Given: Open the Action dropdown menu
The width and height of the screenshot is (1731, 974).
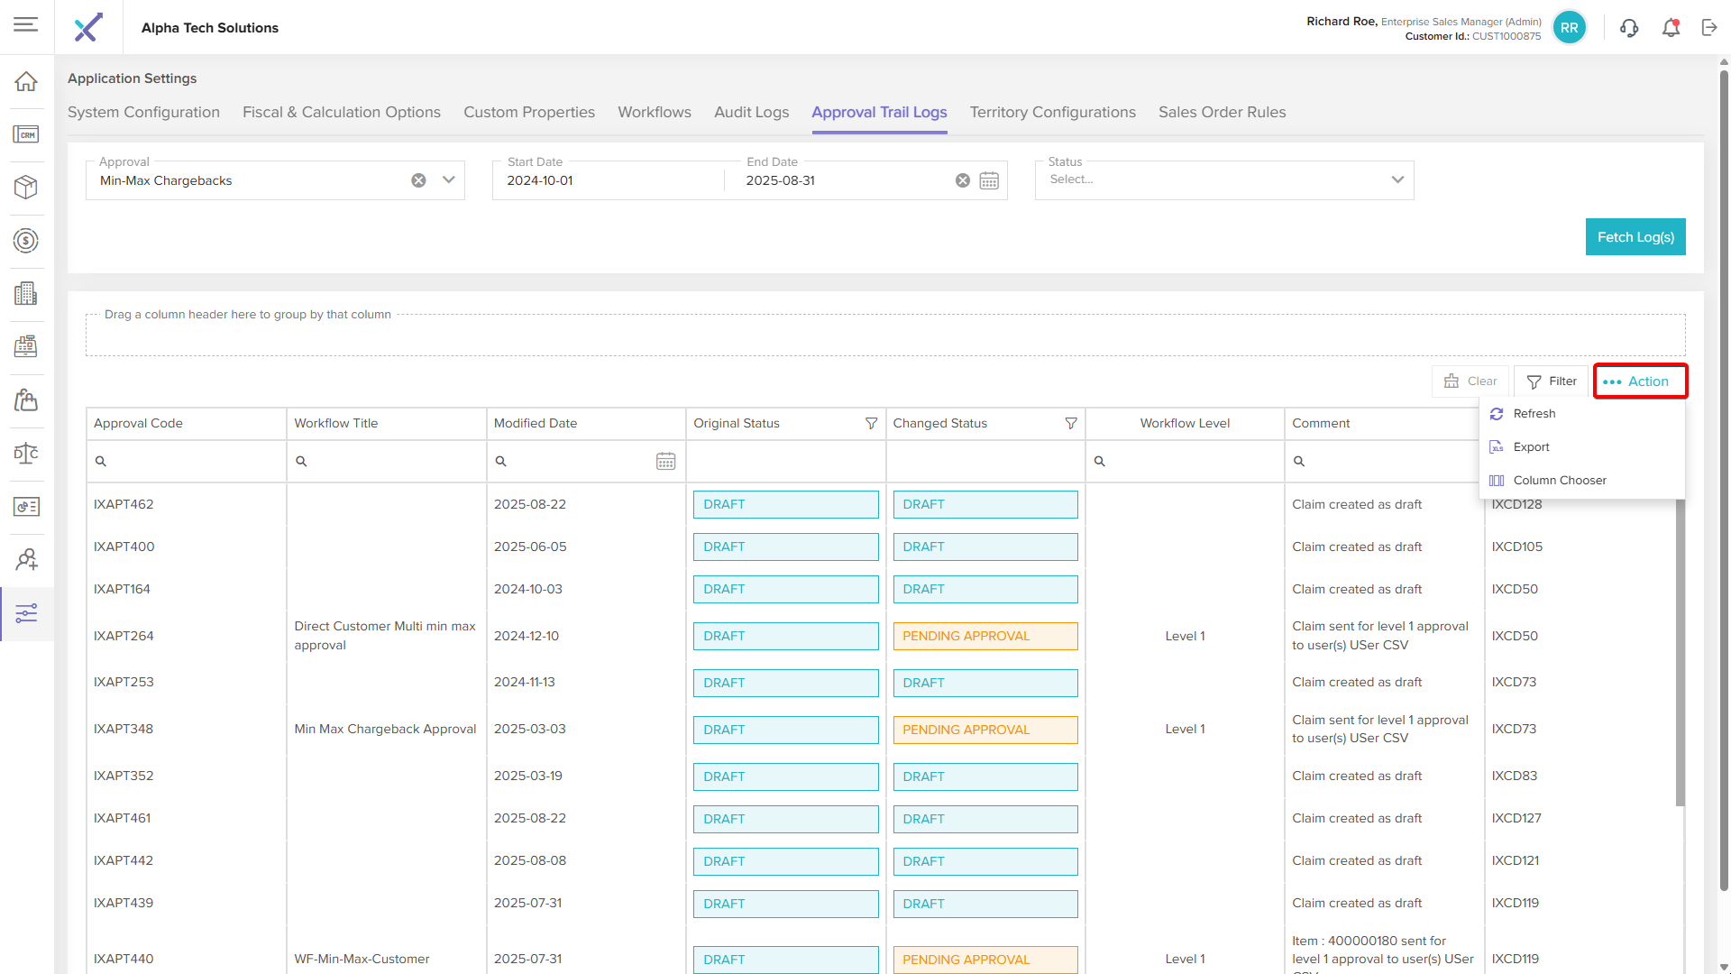Looking at the screenshot, I should 1640,381.
